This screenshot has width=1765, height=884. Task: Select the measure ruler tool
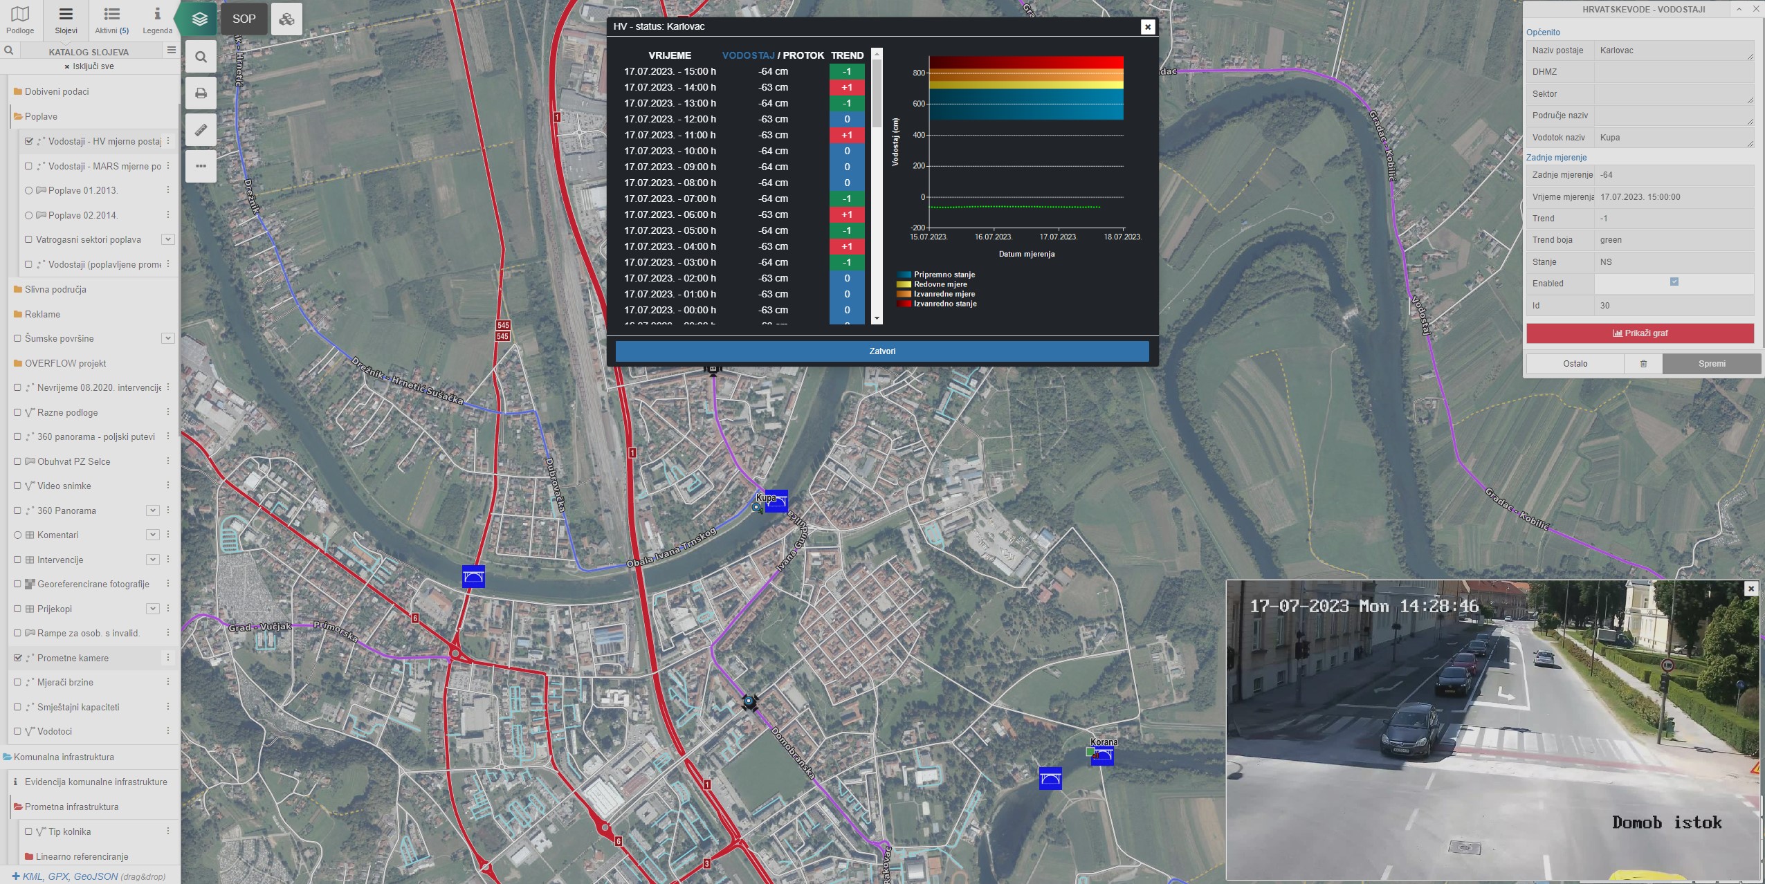(201, 130)
